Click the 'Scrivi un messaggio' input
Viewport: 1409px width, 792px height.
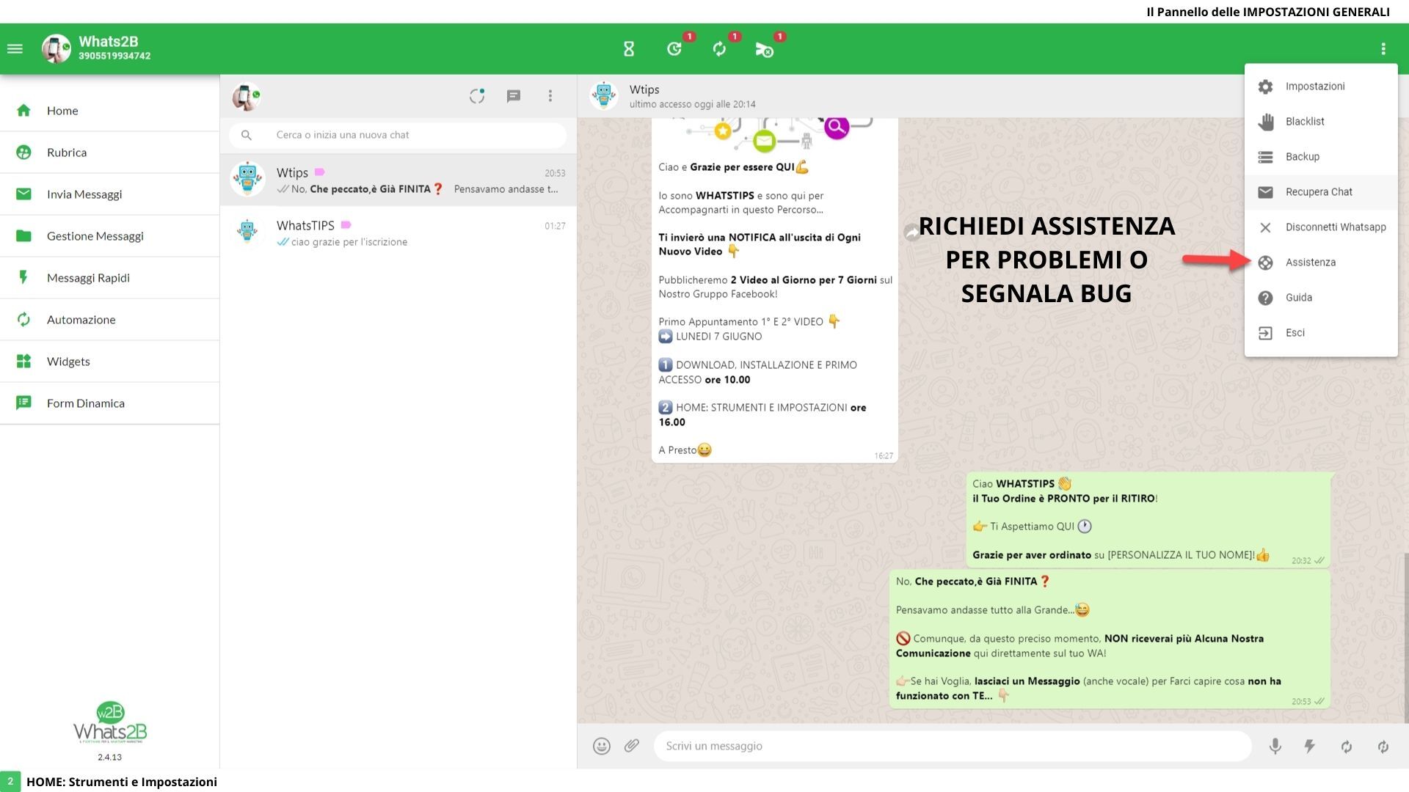(953, 746)
